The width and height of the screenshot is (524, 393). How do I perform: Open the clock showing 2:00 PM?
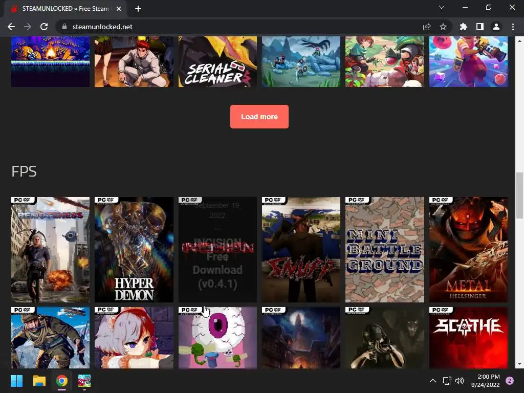486,381
